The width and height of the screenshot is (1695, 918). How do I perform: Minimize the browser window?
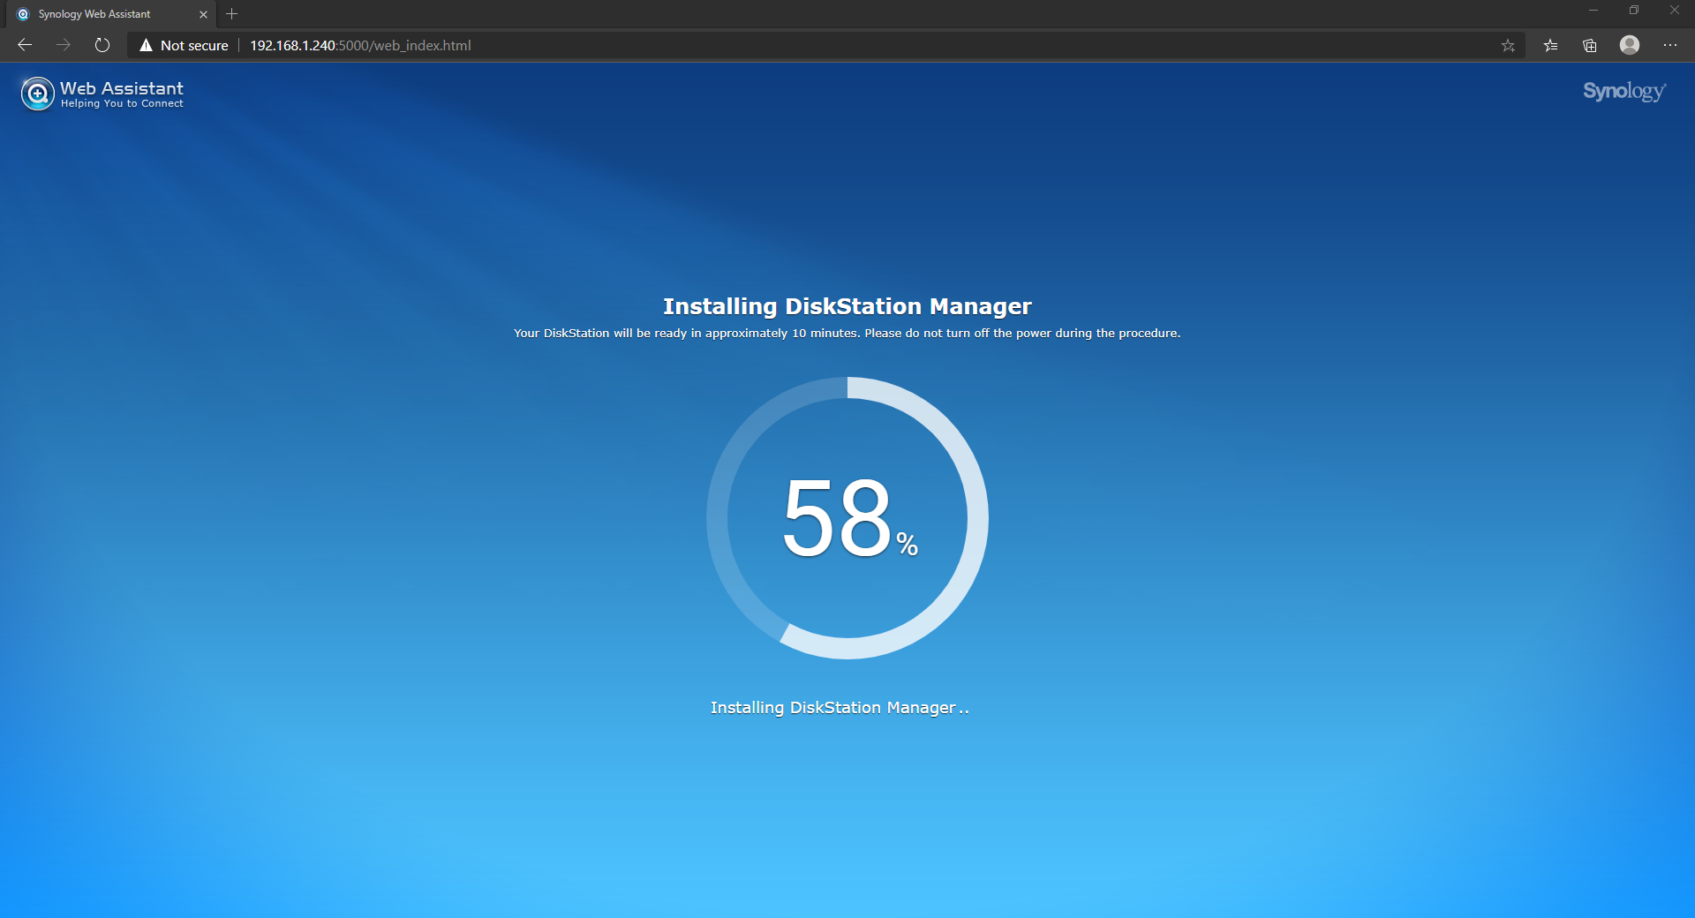pyautogui.click(x=1593, y=11)
